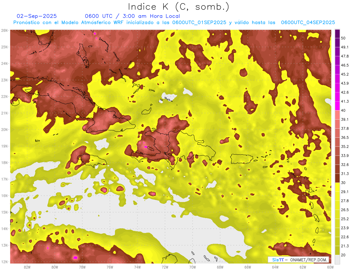Select the '62W' longitude label
Screen dimensions: 351x271
[303, 267]
